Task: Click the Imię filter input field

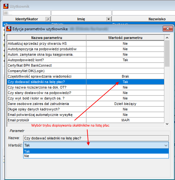Action: [81, 13]
